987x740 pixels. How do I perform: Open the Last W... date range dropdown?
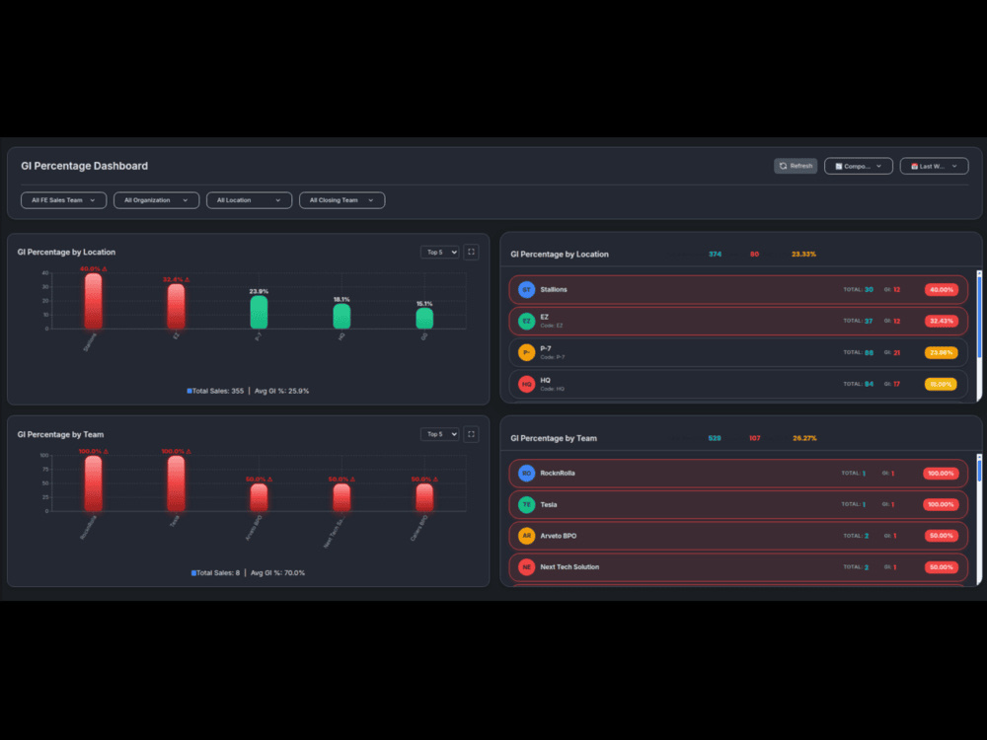(934, 166)
